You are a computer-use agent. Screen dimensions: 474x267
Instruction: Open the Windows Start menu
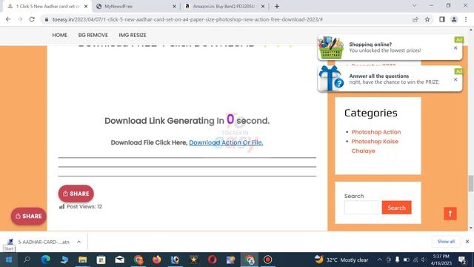(8, 260)
